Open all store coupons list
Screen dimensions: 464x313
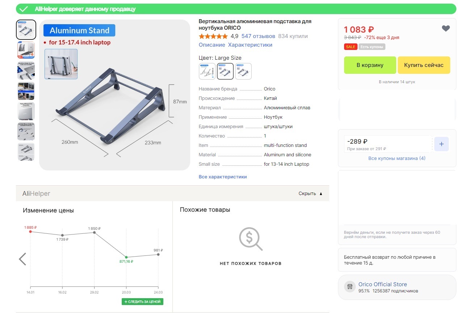point(397,158)
